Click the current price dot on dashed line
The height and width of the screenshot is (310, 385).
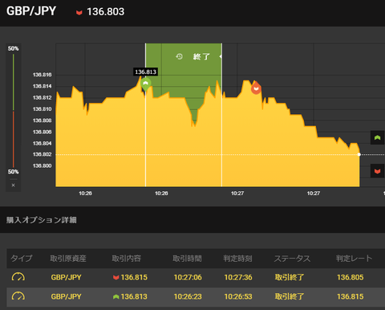tap(359, 154)
